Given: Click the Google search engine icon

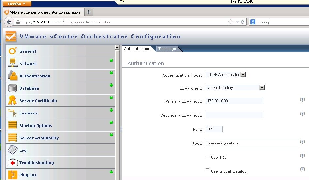Looking at the screenshot, I should coord(253,22).
